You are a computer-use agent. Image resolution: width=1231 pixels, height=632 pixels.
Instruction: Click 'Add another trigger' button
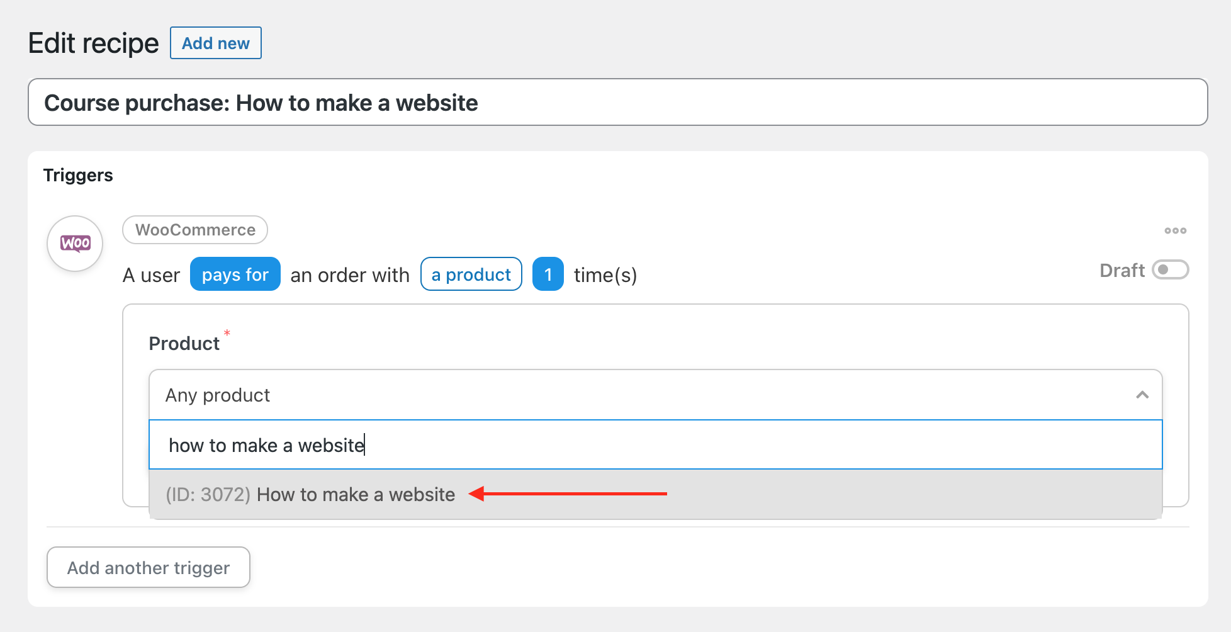click(x=149, y=568)
